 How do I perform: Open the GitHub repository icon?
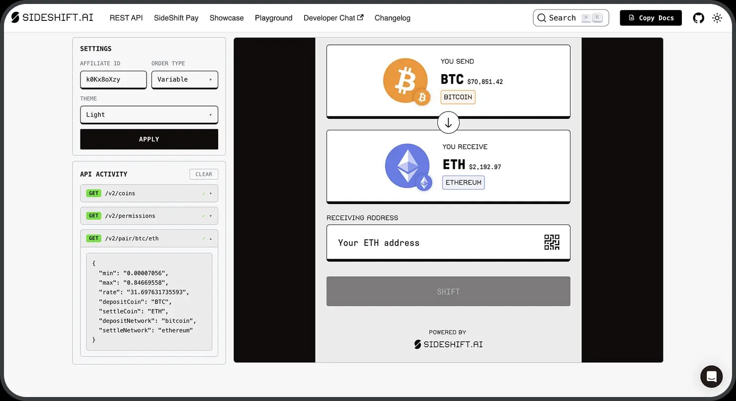698,18
